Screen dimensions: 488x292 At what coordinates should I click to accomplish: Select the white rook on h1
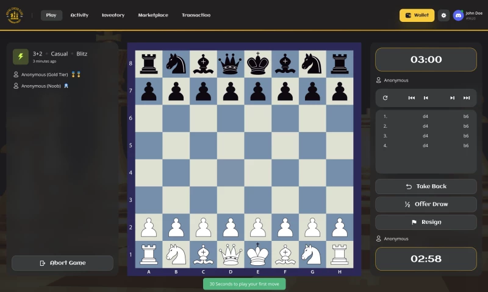click(x=340, y=254)
